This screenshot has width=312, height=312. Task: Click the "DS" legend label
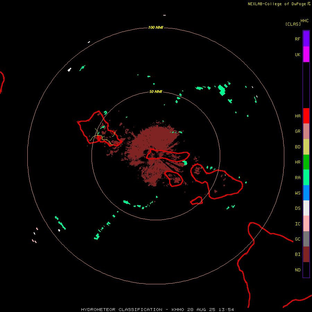pos(297,208)
